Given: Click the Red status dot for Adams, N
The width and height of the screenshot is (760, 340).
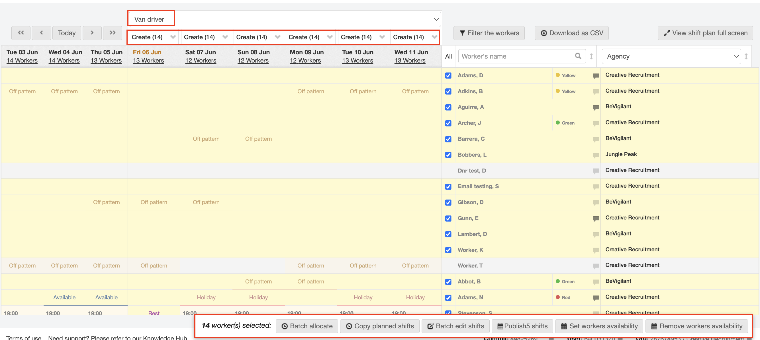Looking at the screenshot, I should pyautogui.click(x=558, y=297).
